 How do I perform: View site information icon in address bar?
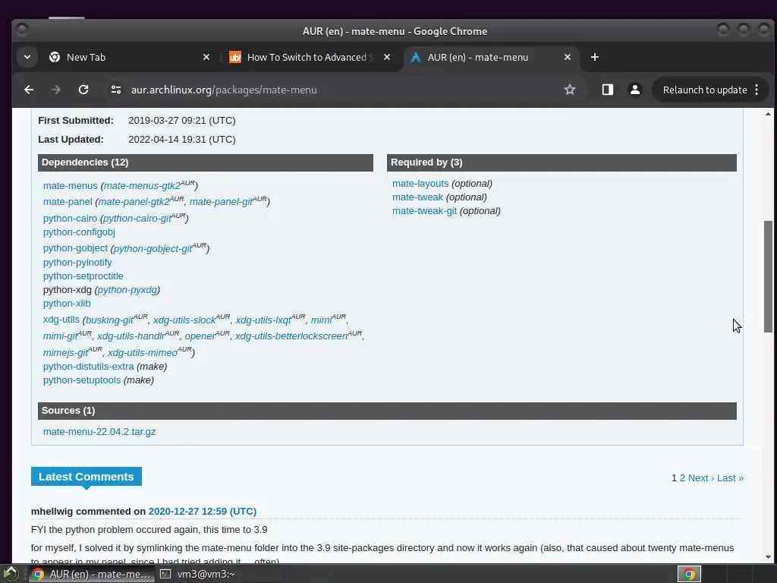click(x=116, y=90)
